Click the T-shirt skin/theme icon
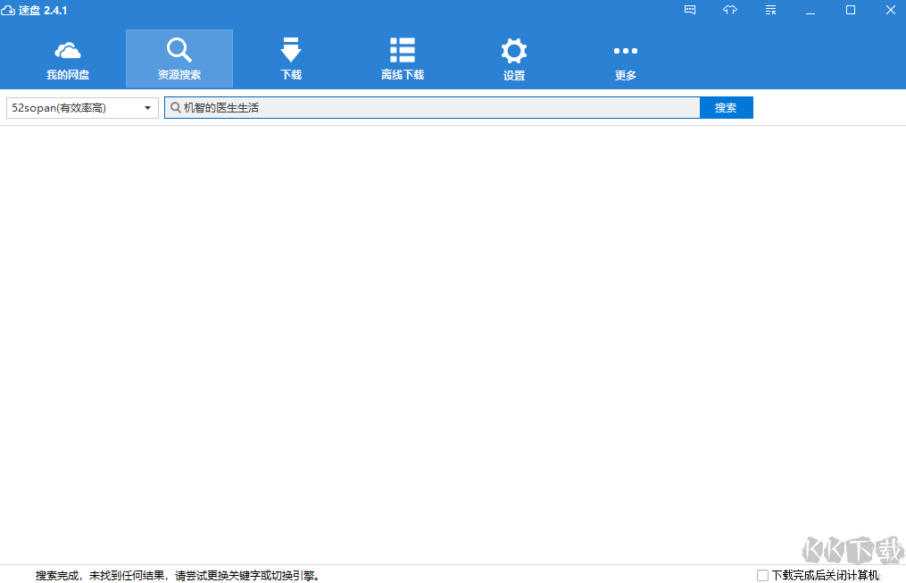 click(729, 10)
